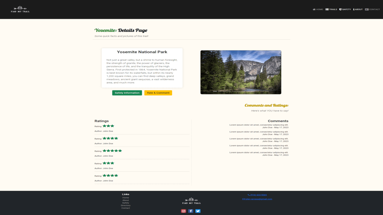Click the footer Links heading
This screenshot has width=383, height=215.
pyautogui.click(x=126, y=194)
